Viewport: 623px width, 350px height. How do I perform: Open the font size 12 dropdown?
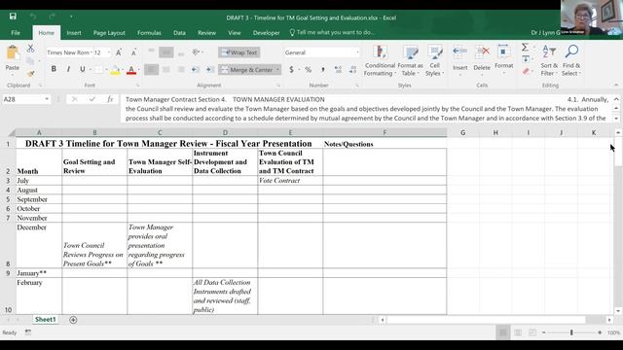(108, 52)
